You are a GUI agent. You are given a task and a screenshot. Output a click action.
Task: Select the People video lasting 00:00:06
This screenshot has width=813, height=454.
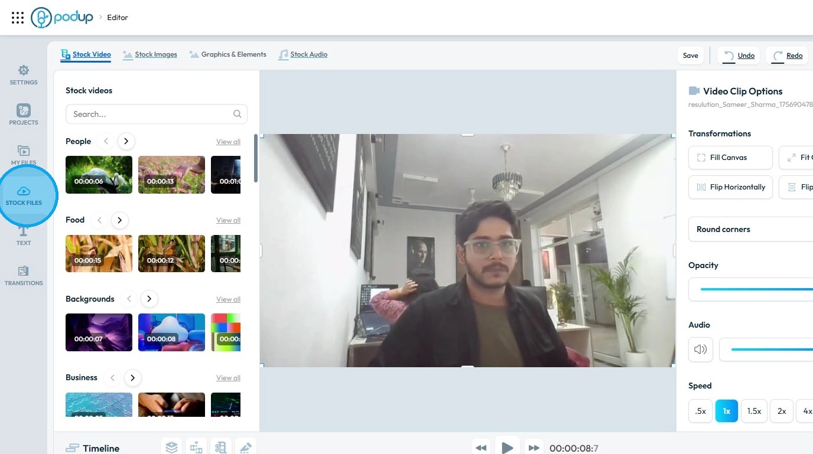coord(99,175)
